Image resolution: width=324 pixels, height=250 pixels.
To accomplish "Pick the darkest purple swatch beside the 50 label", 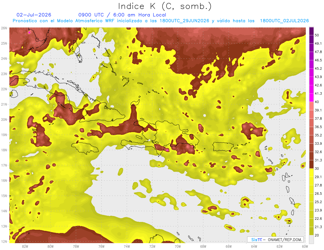I will point(311,31).
